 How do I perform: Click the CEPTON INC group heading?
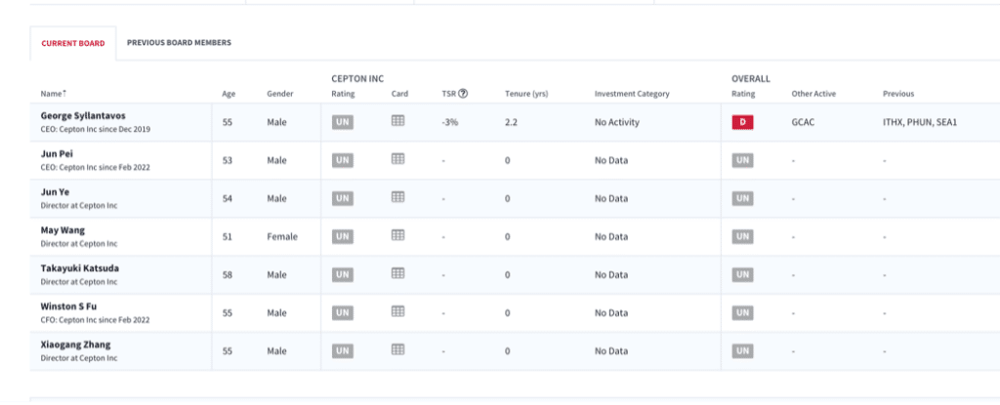pyautogui.click(x=357, y=79)
